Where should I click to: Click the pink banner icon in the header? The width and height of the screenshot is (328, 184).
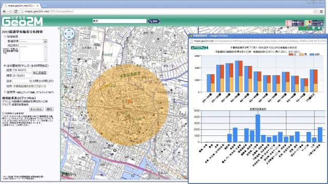tap(288, 23)
